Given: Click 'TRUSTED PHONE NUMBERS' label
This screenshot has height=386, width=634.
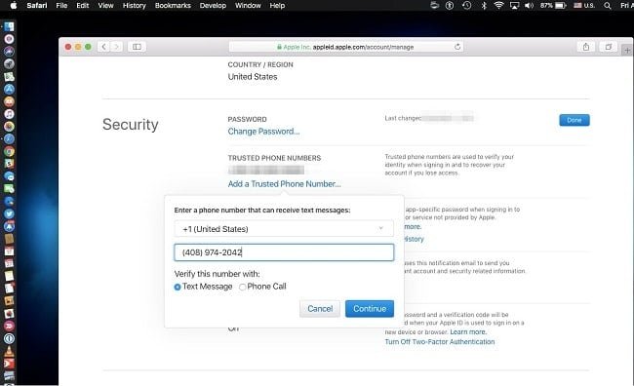Looking at the screenshot, I should (274, 158).
